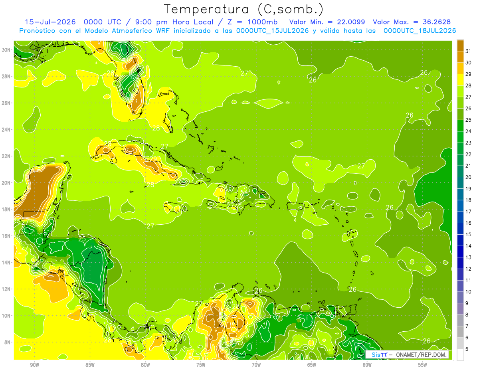Image resolution: width=479 pixels, height=370 pixels.
Task: Click the colorbar legend label "5"
Action: point(467,349)
